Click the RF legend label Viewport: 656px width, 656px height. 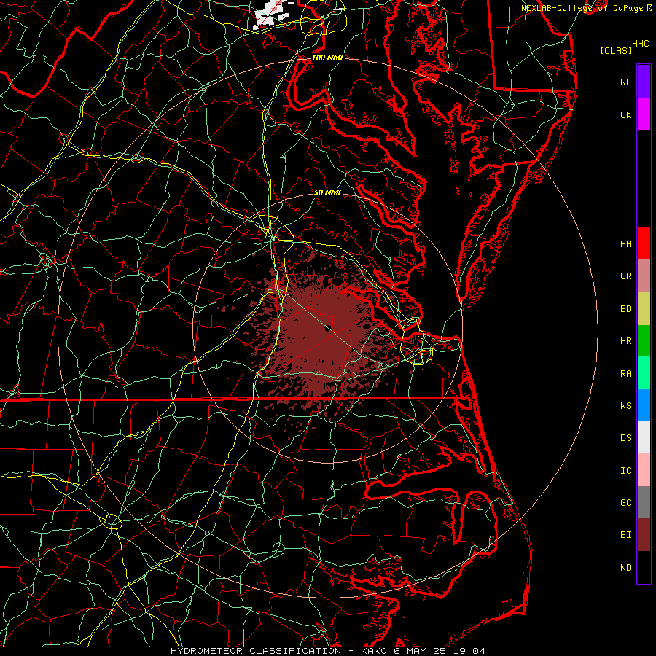625,82
